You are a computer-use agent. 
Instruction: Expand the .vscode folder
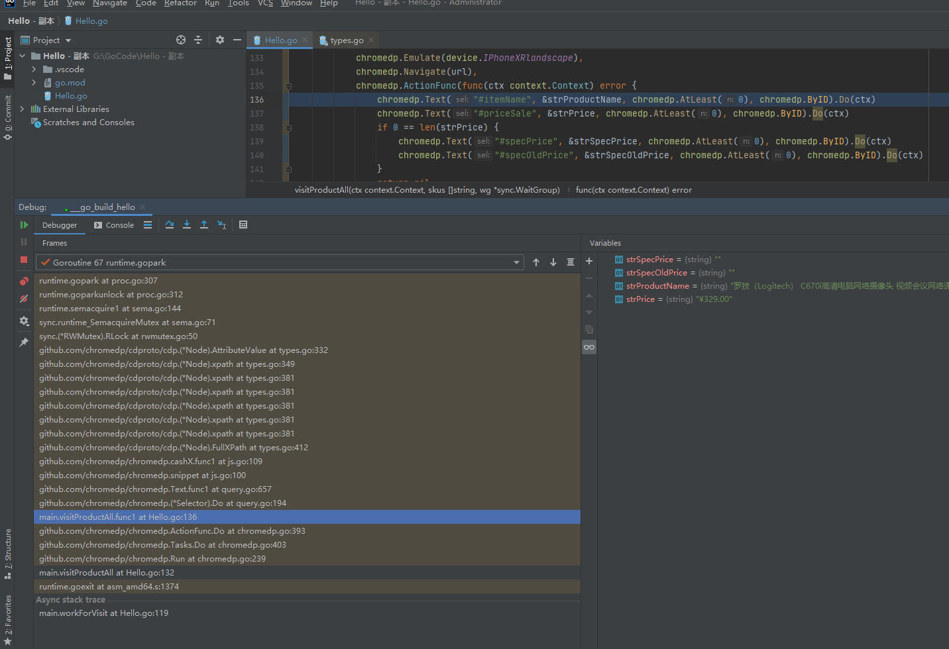pos(34,70)
